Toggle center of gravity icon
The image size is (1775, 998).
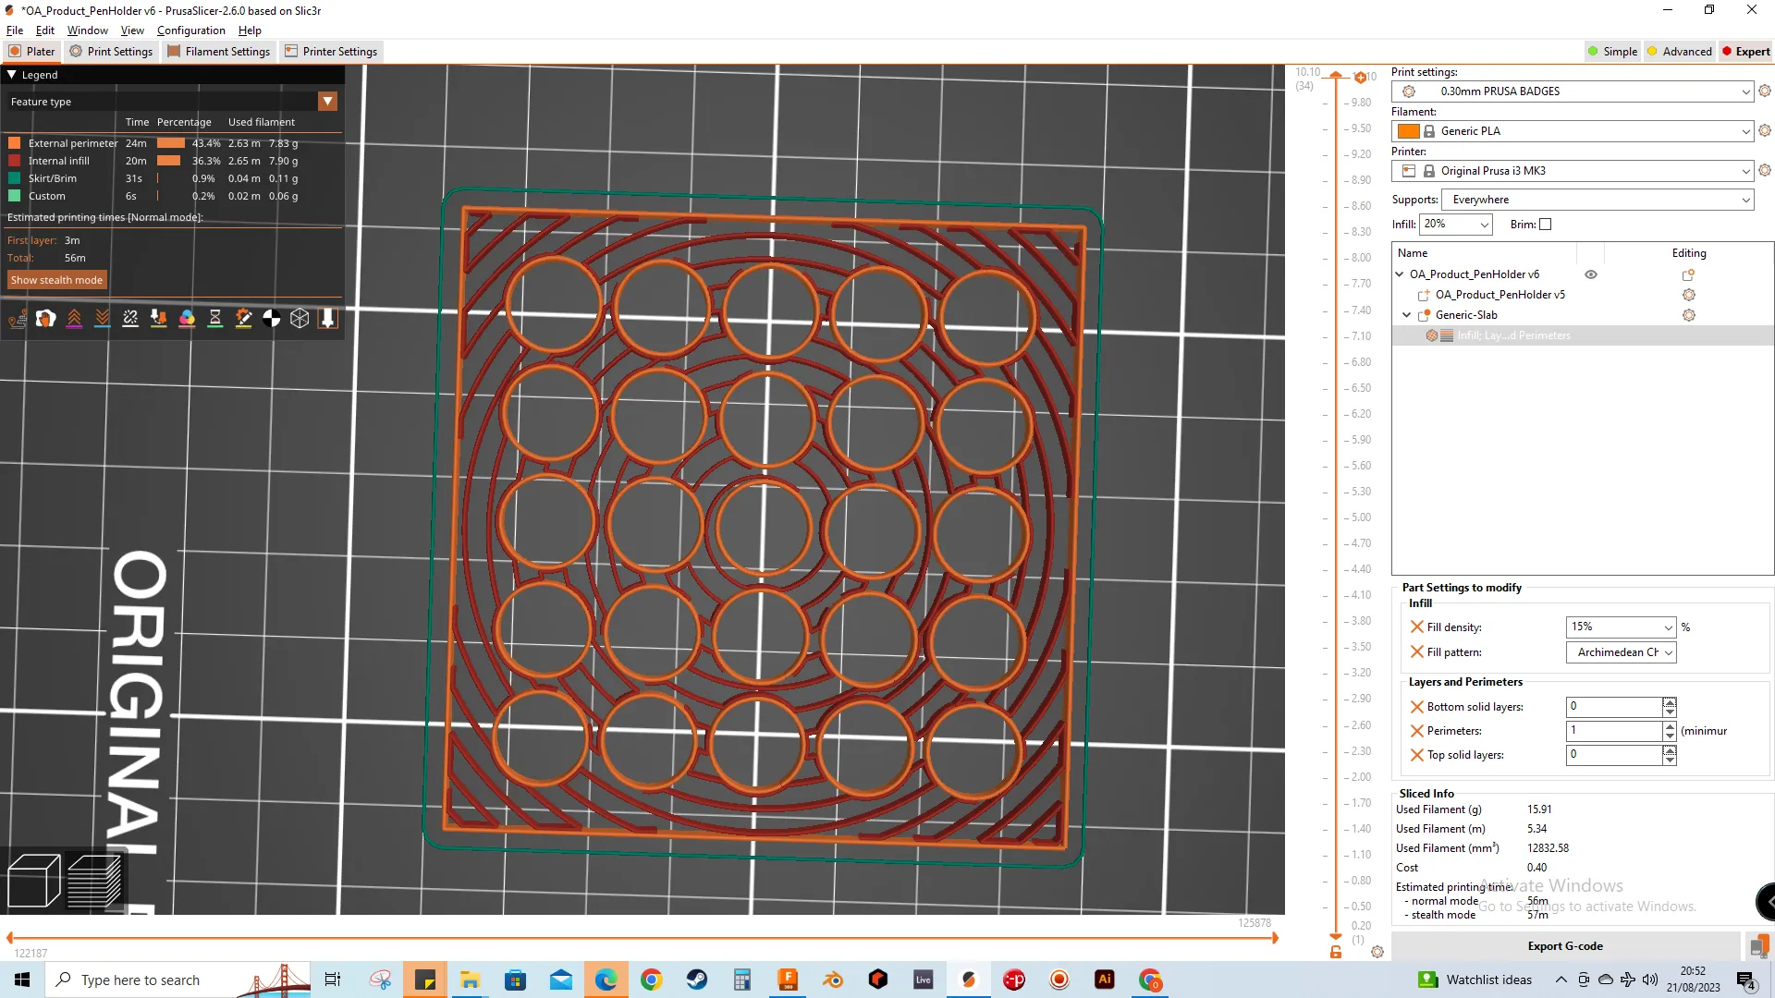(x=272, y=319)
